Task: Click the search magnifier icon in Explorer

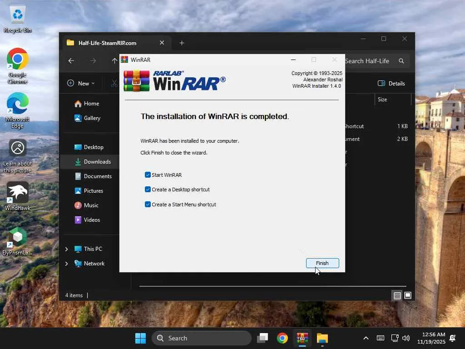Action: (401, 61)
